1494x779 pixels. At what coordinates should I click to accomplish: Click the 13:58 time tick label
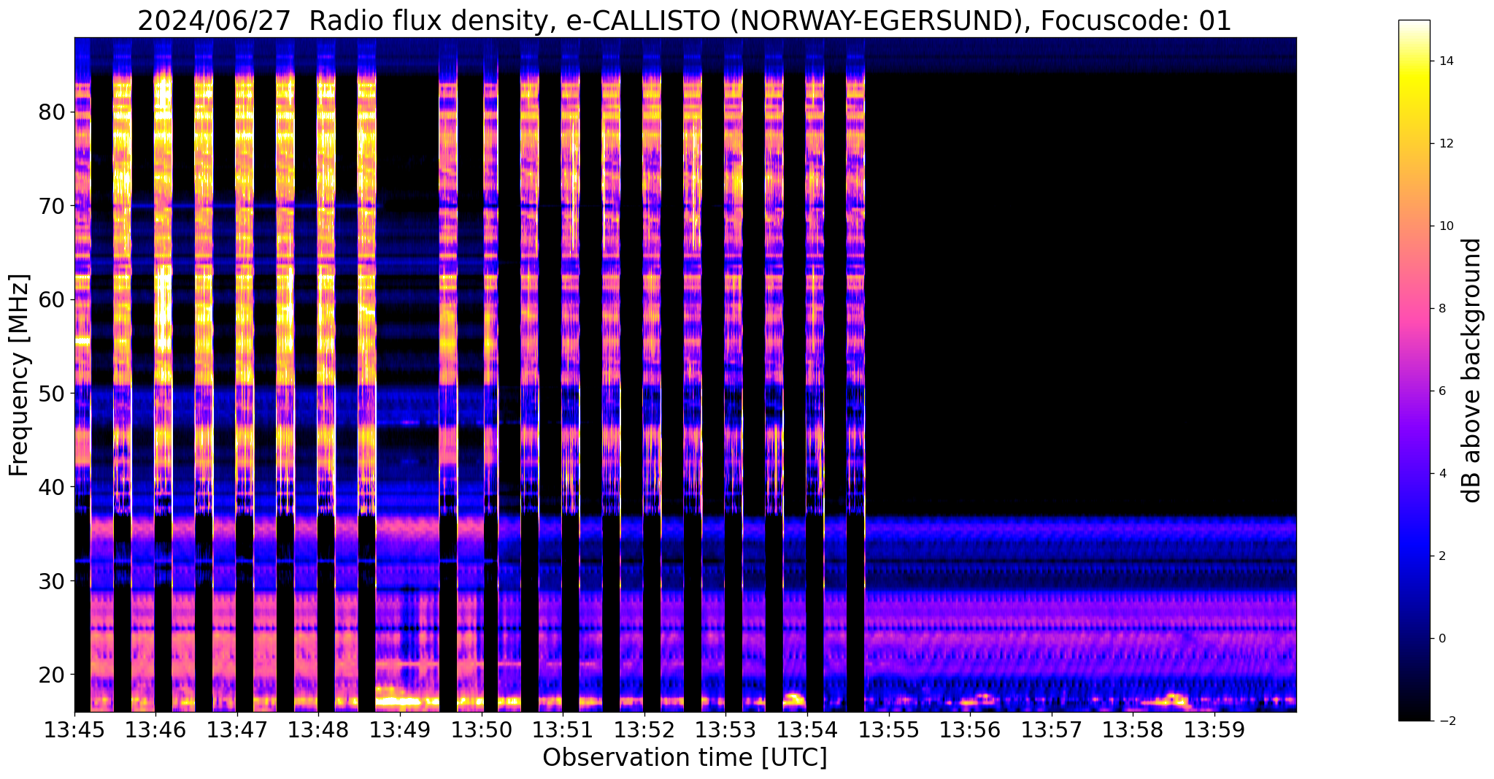point(1133,729)
